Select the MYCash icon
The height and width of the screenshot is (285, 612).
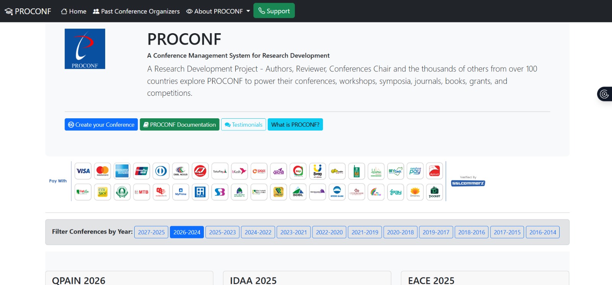point(396,171)
